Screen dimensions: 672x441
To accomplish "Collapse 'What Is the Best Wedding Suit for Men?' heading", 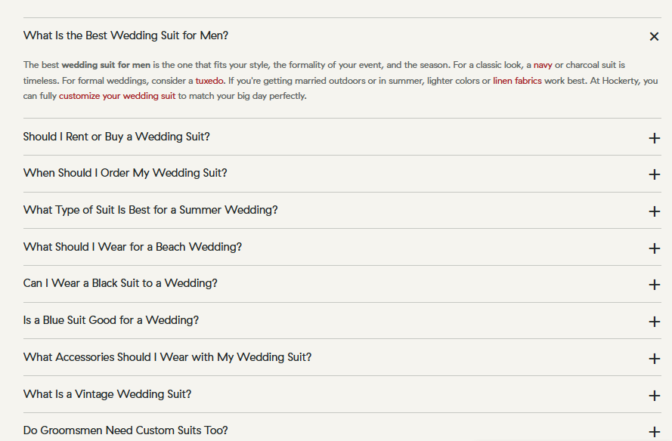I will [125, 35].
